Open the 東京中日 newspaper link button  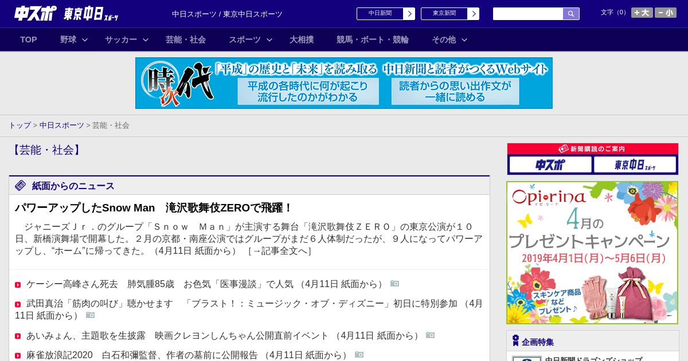[x=444, y=14]
